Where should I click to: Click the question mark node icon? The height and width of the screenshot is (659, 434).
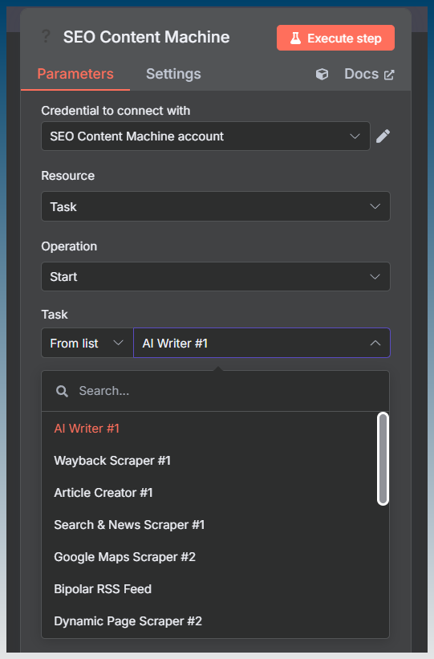pos(46,36)
